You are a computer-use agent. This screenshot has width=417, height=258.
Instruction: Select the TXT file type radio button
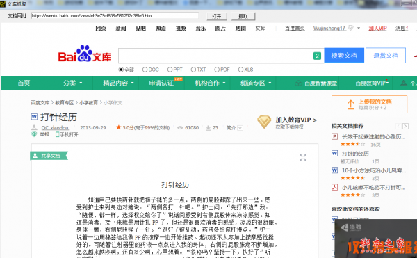pos(193,70)
